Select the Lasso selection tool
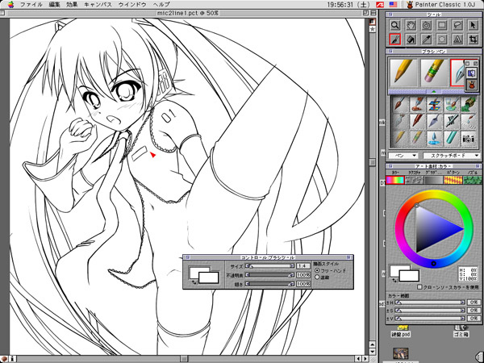 pos(457,25)
